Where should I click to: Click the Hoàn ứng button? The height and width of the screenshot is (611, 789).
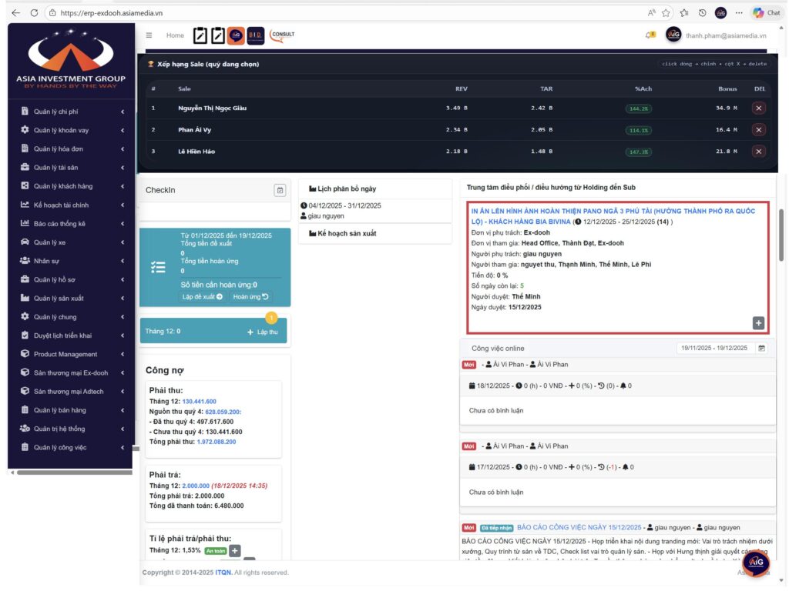pos(250,296)
